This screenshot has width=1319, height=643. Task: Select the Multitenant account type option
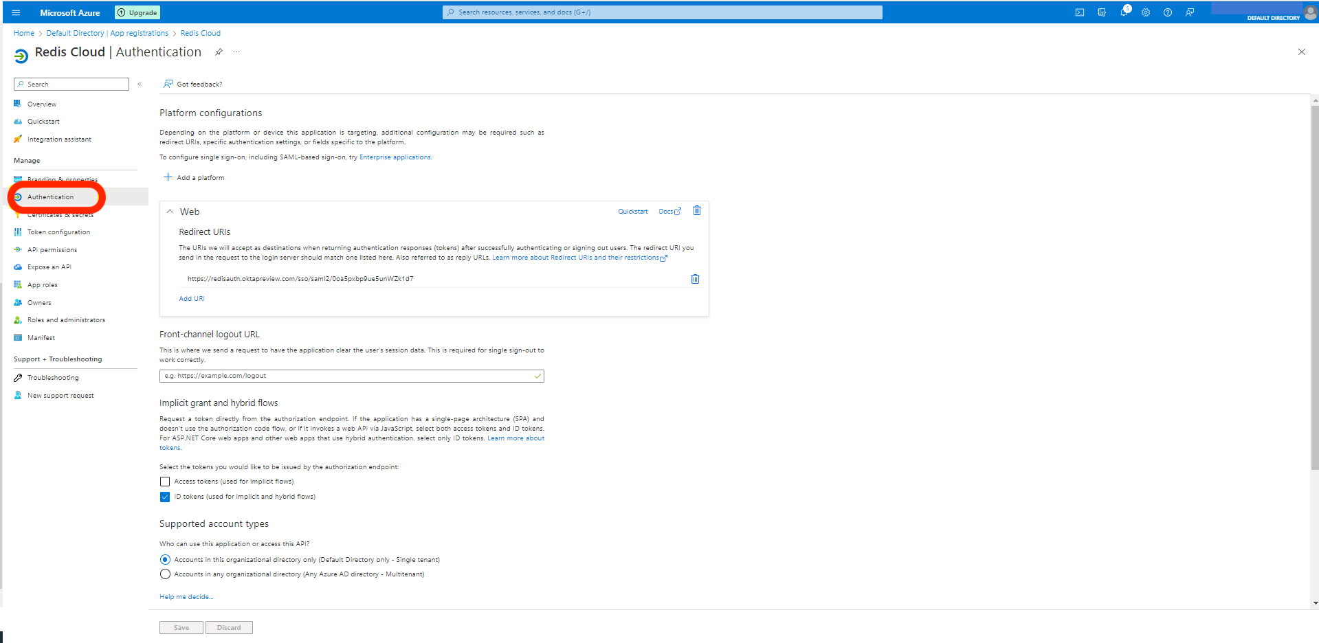point(165,574)
